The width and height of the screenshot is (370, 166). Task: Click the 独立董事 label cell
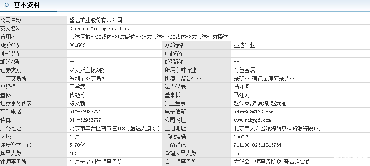(x=197, y=104)
